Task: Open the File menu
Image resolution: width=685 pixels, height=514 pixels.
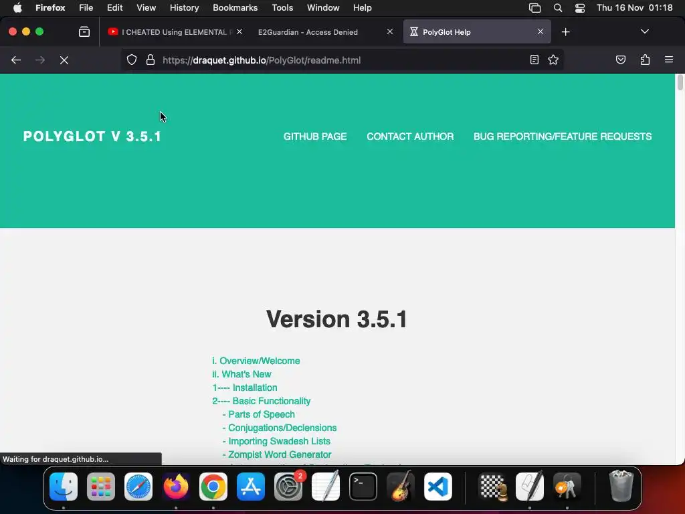Action: [86, 8]
